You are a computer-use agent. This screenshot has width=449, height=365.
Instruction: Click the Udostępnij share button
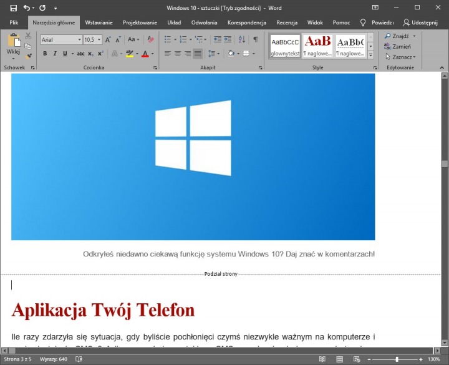pos(420,22)
